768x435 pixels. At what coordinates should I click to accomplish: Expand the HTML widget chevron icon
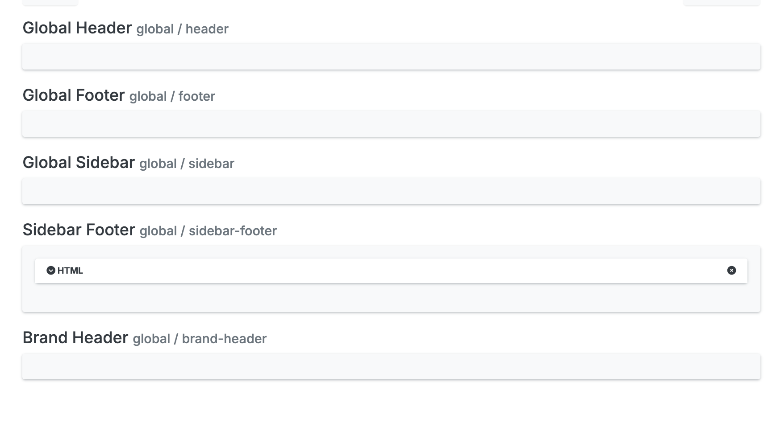pos(51,271)
